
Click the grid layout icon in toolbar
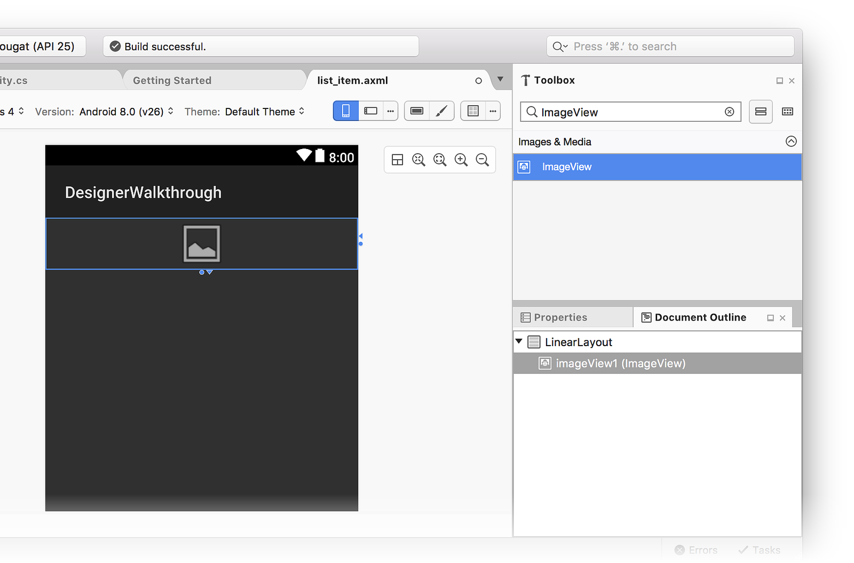pyautogui.click(x=473, y=111)
